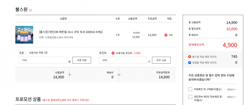
Task: Click the plus circle icon between 상품금액 and 배송비
Action: click(x=69, y=75)
